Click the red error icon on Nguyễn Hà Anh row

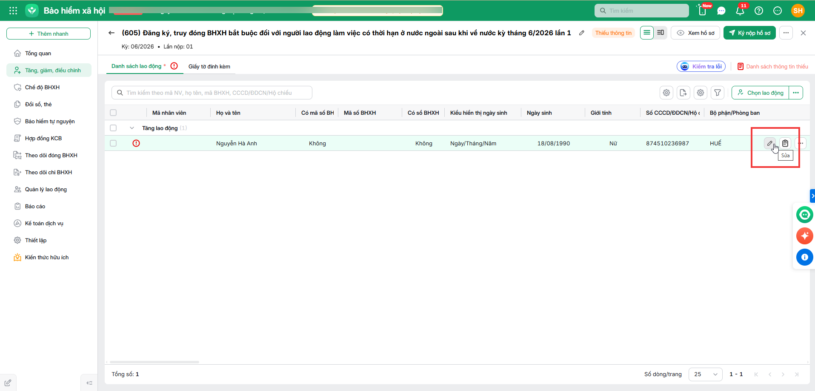[136, 143]
